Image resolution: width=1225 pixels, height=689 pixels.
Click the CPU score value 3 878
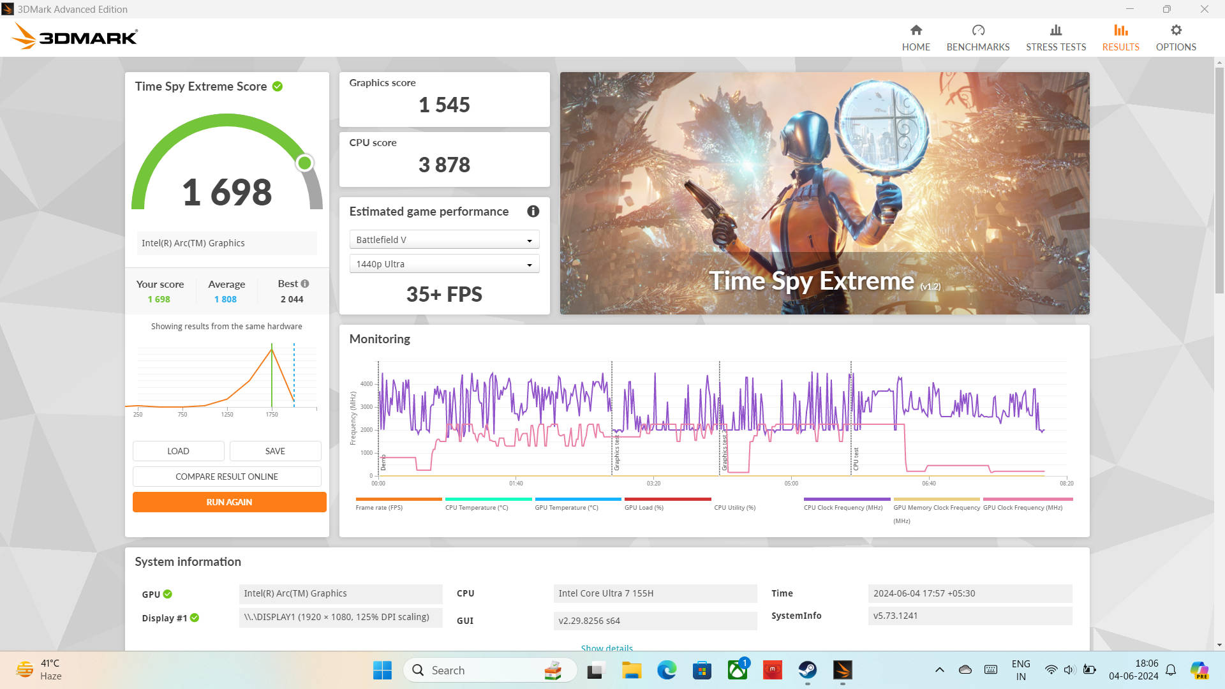coord(444,165)
